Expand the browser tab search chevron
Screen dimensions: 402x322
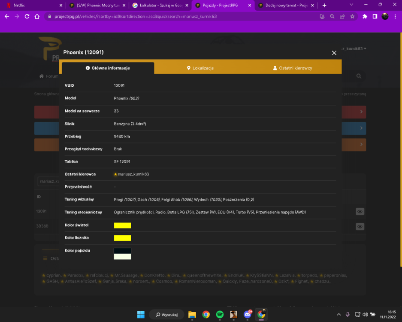pyautogui.click(x=351, y=5)
